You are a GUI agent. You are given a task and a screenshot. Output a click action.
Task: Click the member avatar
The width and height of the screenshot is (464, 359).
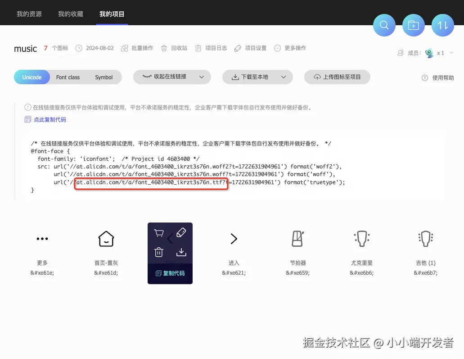(429, 53)
